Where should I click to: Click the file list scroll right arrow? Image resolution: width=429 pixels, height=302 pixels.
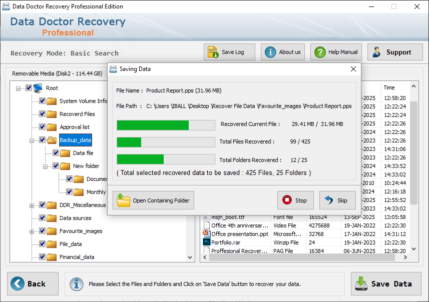pos(405,257)
